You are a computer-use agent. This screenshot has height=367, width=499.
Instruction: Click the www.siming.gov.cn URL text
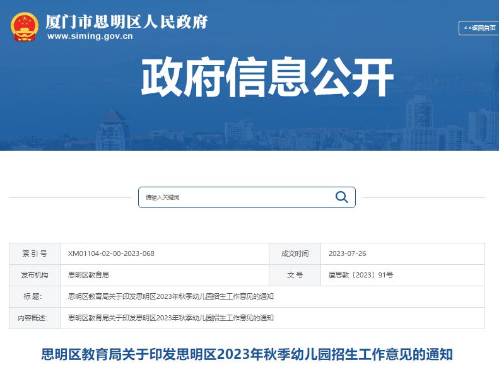[x=90, y=36]
